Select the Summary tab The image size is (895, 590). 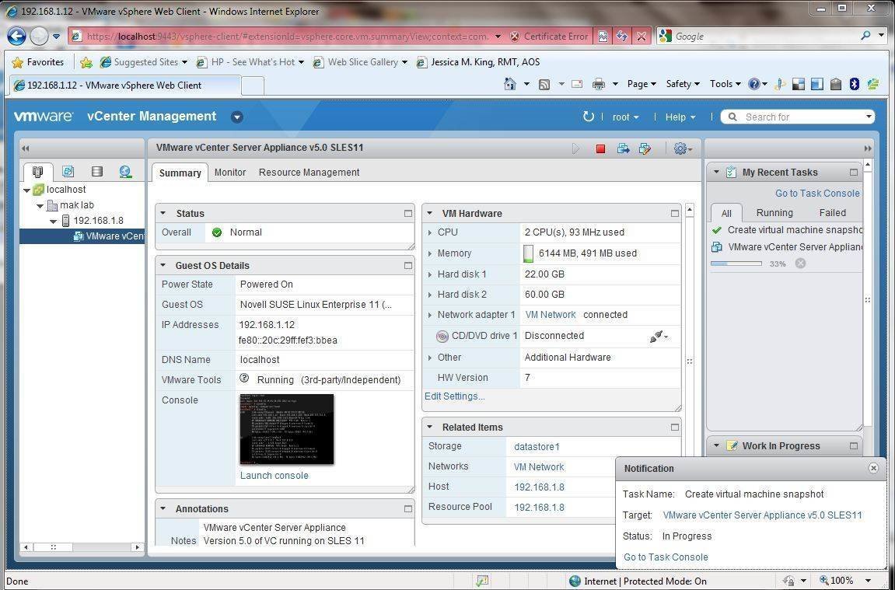[180, 173]
